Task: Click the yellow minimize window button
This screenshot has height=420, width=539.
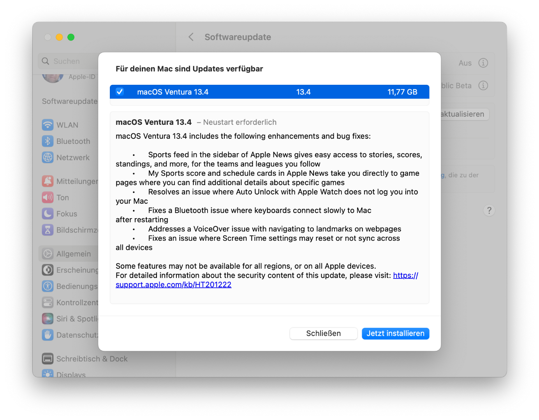Action: point(59,37)
